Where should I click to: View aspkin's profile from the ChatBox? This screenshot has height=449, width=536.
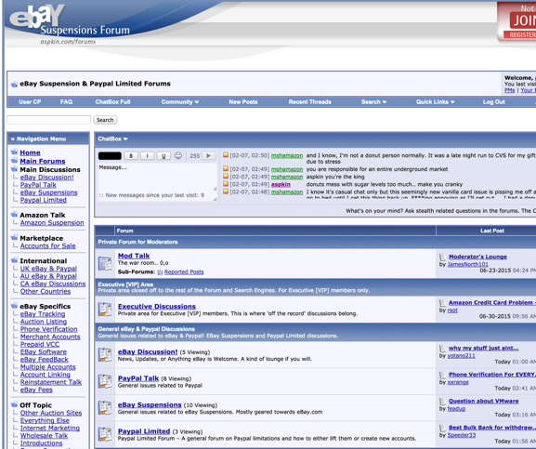(x=281, y=184)
